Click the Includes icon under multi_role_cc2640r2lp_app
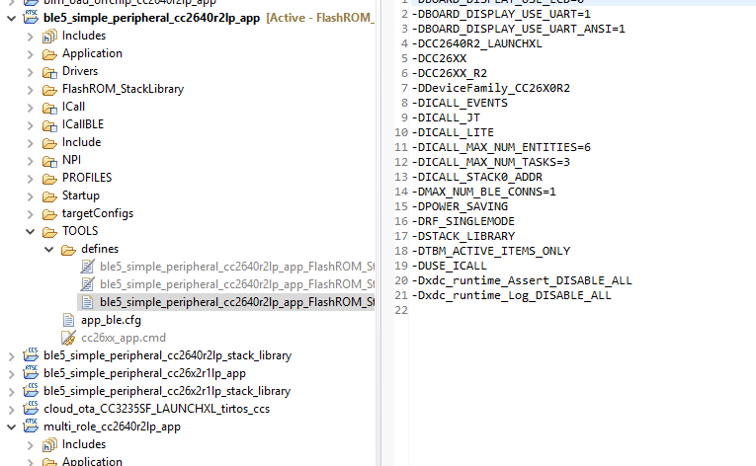 pyautogui.click(x=49, y=445)
